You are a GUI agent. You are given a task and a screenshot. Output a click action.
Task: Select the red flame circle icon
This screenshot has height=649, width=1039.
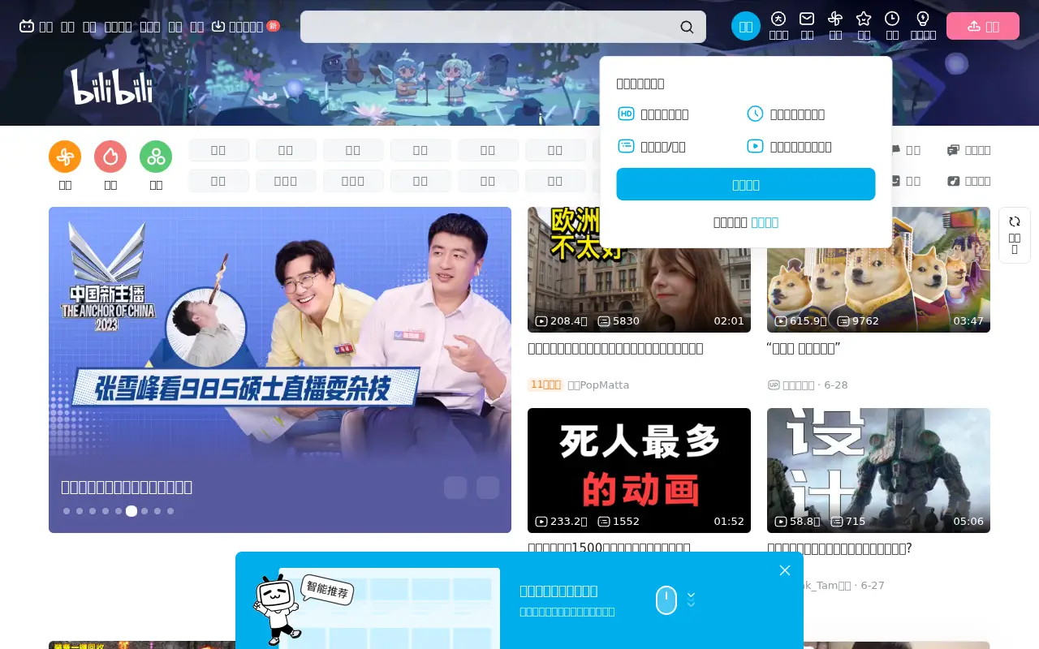click(110, 157)
